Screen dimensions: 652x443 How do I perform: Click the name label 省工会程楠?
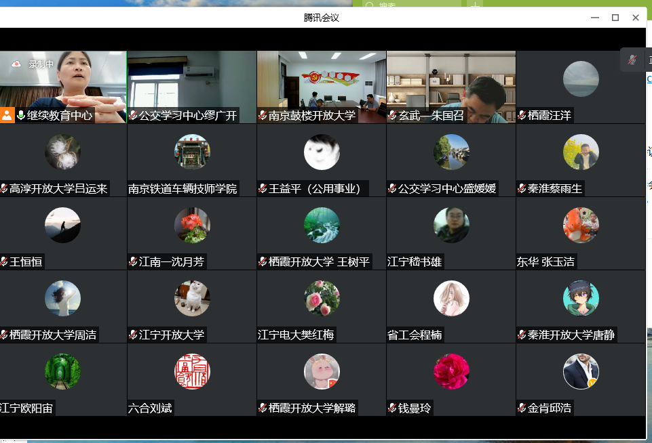point(415,335)
